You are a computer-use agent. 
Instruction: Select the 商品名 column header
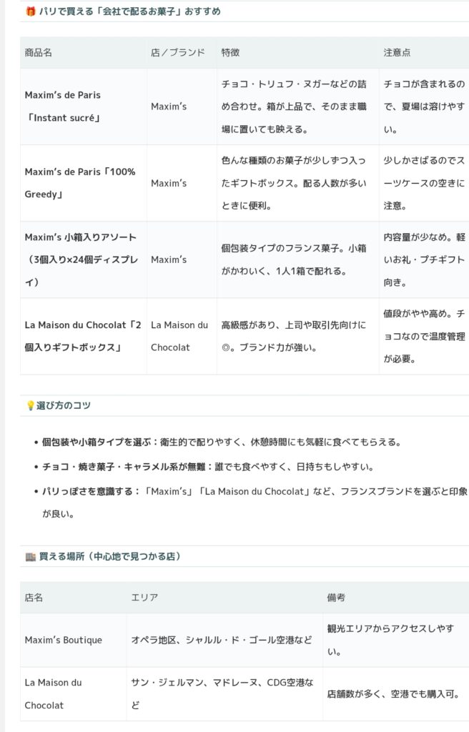pyautogui.click(x=39, y=53)
